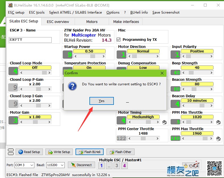This screenshot has height=178, width=224.
Task: Click the Startup Power value 0.50
Action: (89, 51)
